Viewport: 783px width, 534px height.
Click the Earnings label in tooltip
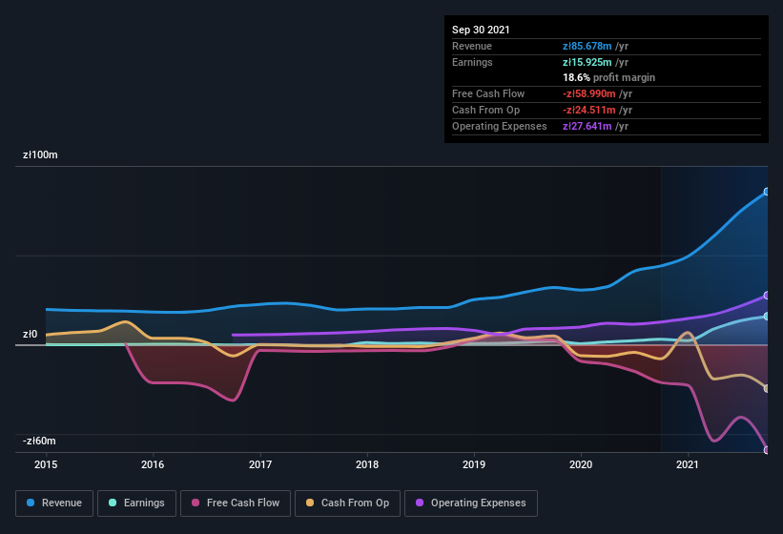click(472, 62)
